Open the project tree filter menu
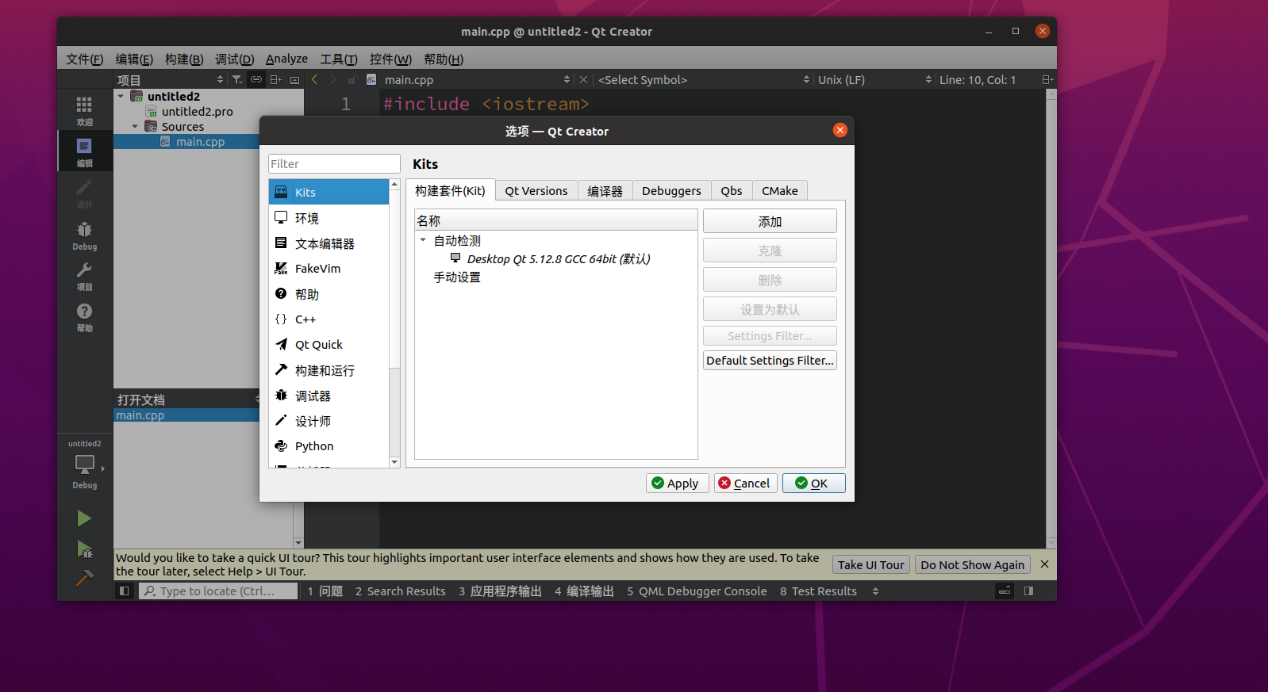1268x692 pixels. pos(236,79)
